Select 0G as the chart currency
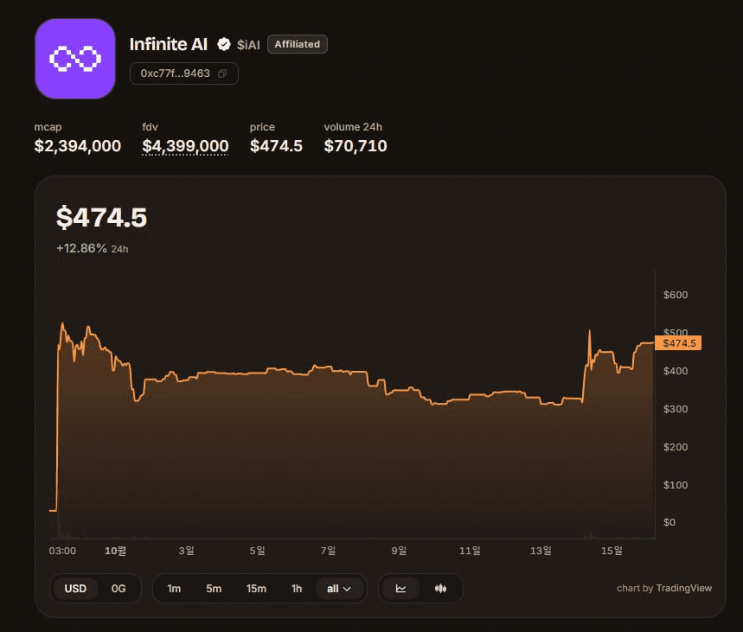Image resolution: width=743 pixels, height=632 pixels. coord(118,589)
